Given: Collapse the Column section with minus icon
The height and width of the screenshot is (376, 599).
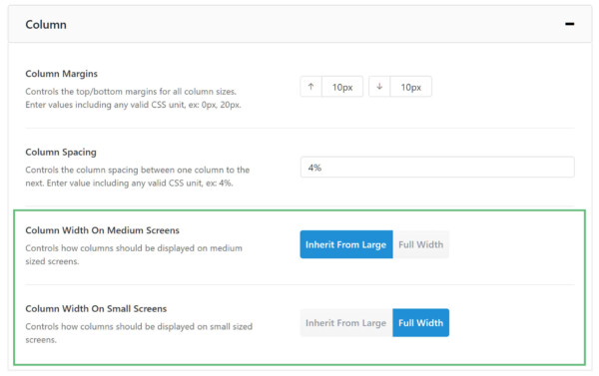Looking at the screenshot, I should 569,24.
